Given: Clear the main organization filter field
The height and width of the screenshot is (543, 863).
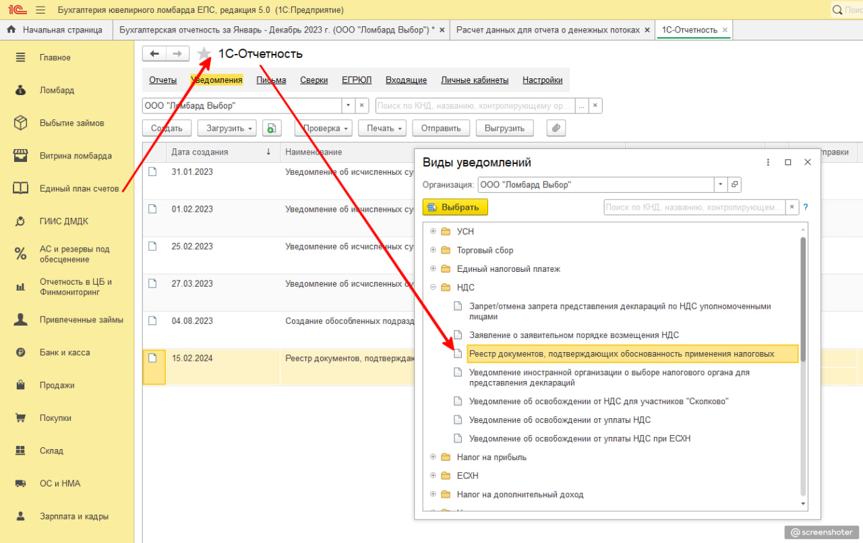Looking at the screenshot, I should click(362, 106).
